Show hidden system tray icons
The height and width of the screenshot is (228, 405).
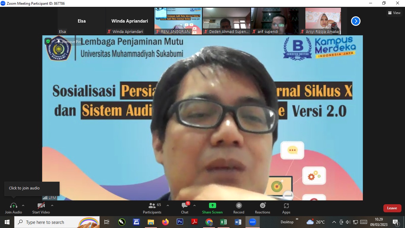(334, 222)
